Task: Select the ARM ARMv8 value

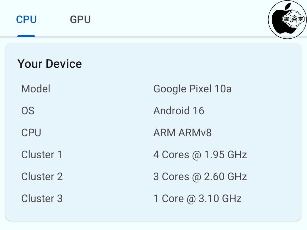Action: pyautogui.click(x=182, y=133)
